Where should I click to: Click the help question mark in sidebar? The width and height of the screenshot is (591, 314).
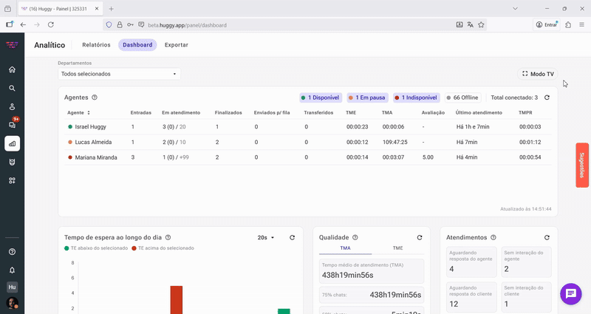coord(12,252)
